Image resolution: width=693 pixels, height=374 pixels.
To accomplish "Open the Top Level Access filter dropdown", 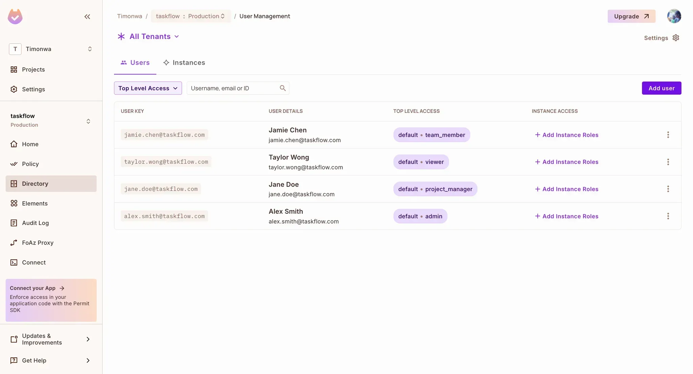I will tap(148, 88).
